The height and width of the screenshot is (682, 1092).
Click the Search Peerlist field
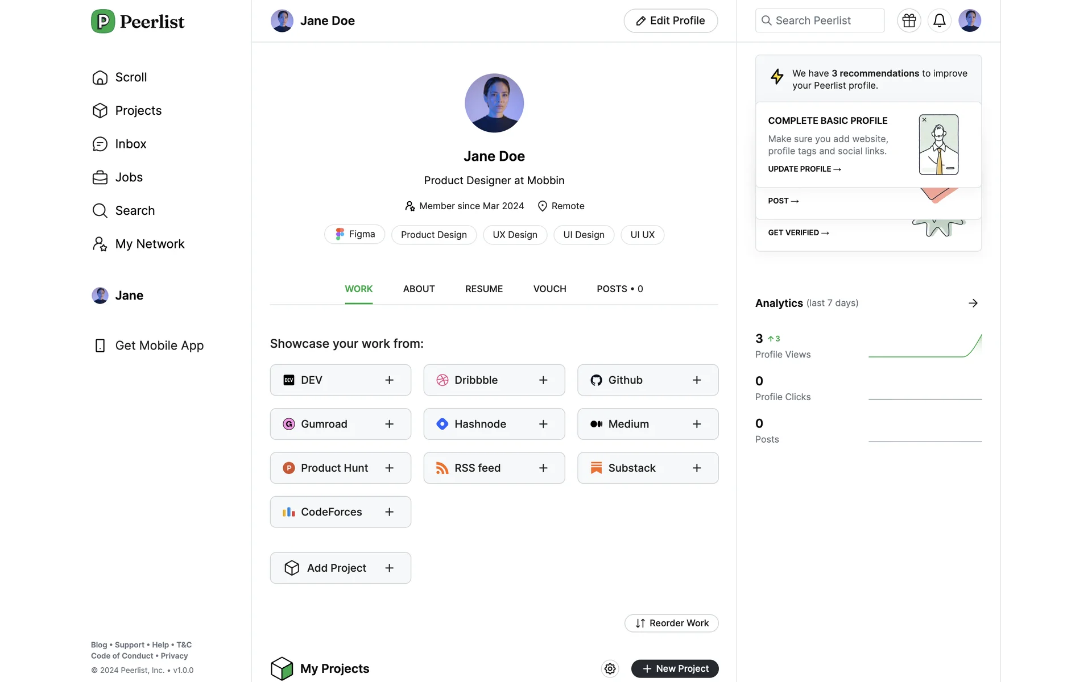(820, 20)
